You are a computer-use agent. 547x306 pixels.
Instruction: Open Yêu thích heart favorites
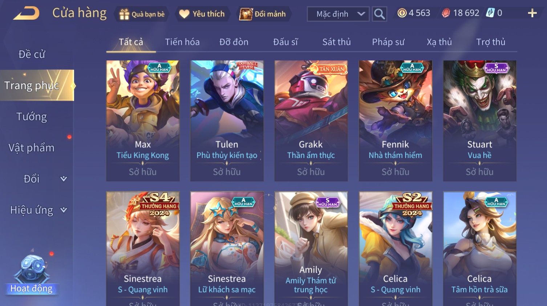184,14
